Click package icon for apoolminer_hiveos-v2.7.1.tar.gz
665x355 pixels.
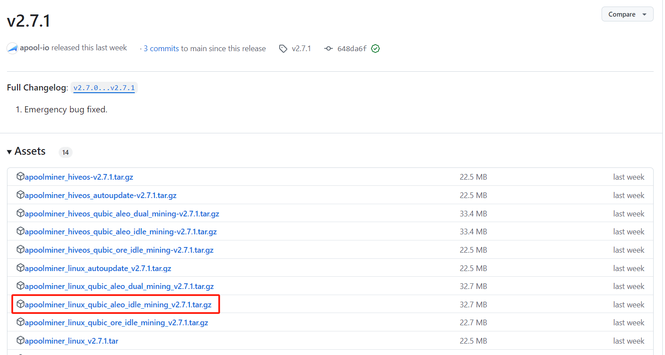tap(20, 177)
